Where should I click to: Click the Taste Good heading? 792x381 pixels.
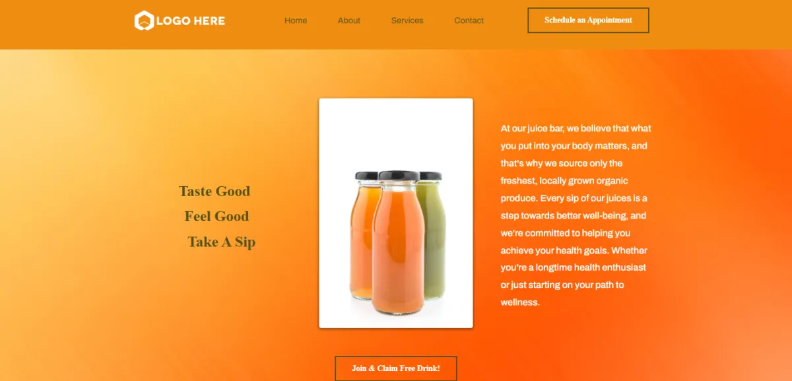pyautogui.click(x=214, y=191)
